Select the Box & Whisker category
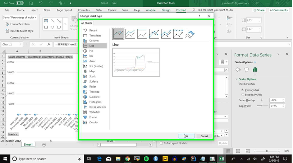 (x=95, y=107)
